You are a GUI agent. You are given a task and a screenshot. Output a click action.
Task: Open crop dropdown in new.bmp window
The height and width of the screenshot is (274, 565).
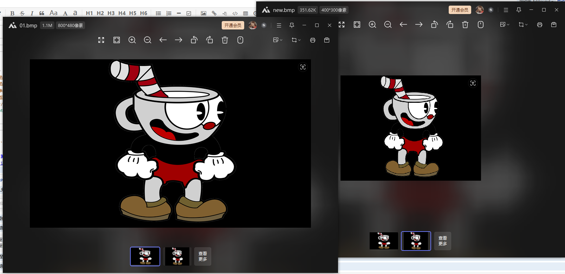(523, 25)
